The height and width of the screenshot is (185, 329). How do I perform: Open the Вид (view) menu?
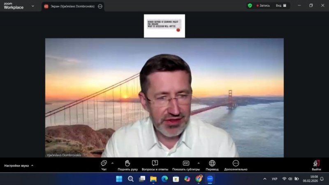pyautogui.click(x=280, y=6)
